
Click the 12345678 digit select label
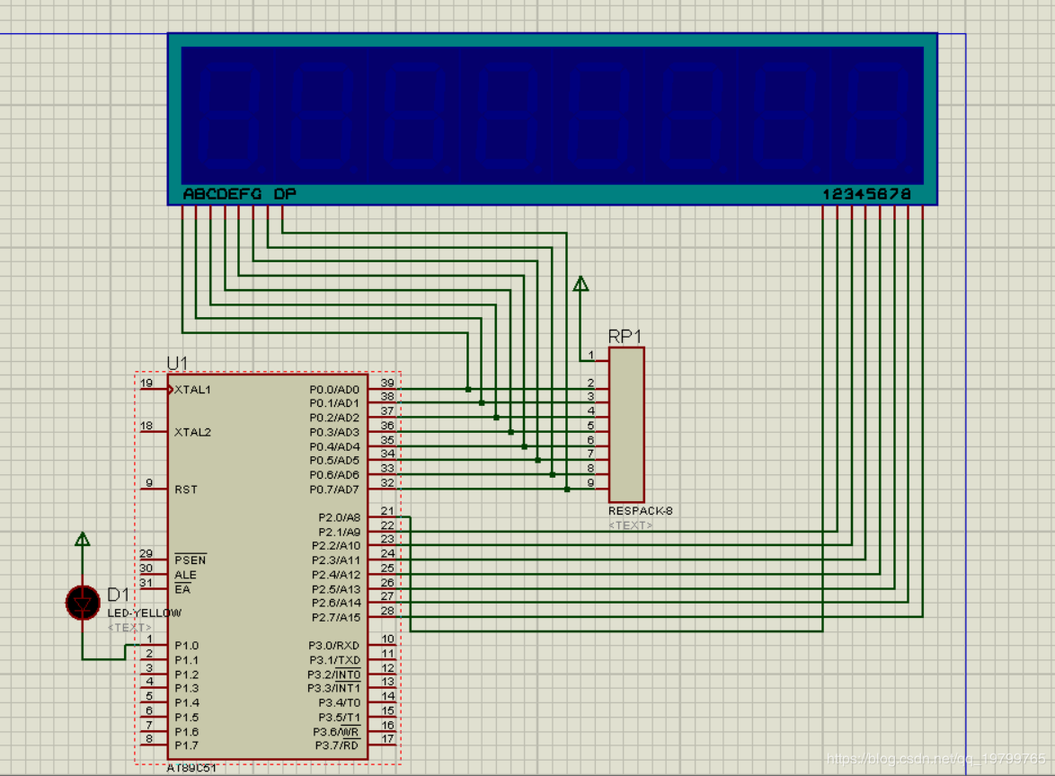[866, 194]
